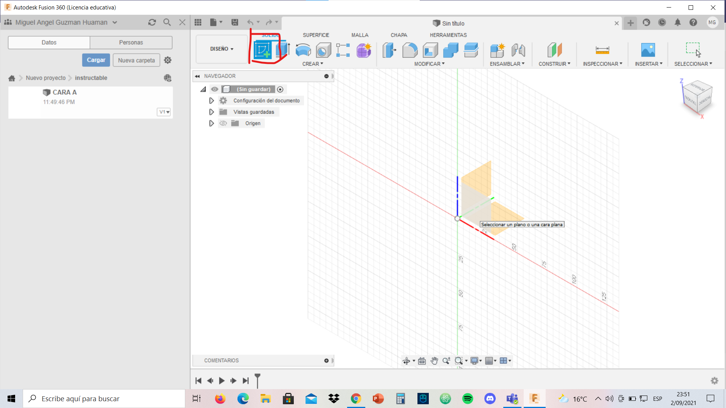Toggle the Comentarios panel plus control
The image size is (726, 408).
[326, 361]
